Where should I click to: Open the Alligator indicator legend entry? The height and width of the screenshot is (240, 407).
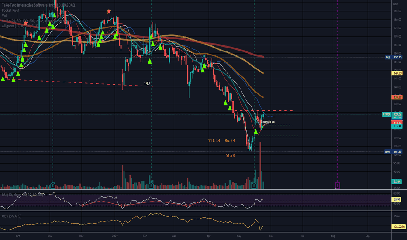[20, 26]
